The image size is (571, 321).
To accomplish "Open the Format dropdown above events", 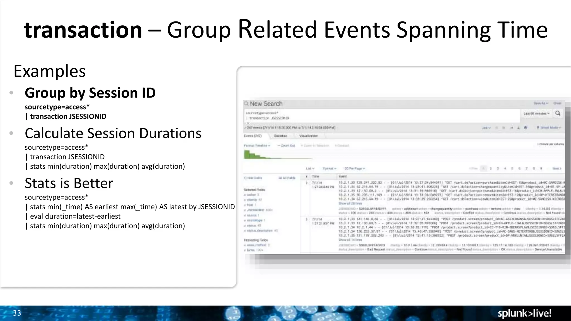I will [329, 168].
